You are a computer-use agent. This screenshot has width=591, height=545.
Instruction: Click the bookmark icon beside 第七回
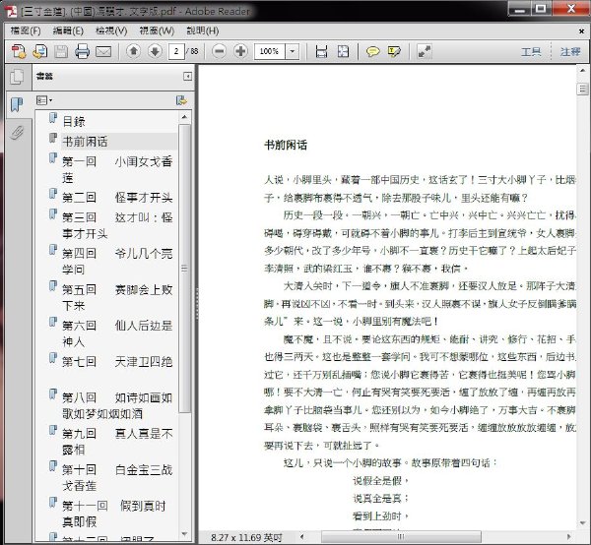53,358
